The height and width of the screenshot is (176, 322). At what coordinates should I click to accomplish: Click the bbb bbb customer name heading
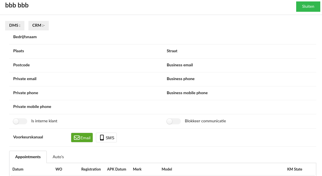click(17, 5)
